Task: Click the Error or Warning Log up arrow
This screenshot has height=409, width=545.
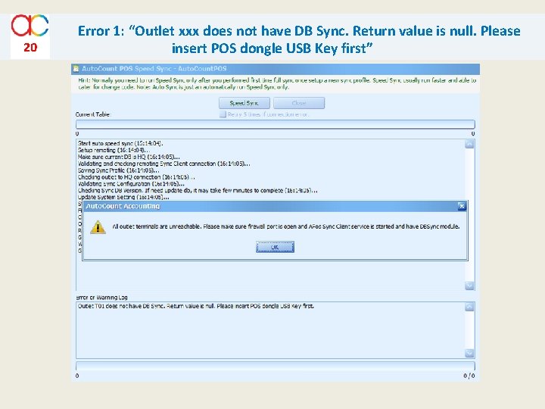Action: (x=469, y=307)
